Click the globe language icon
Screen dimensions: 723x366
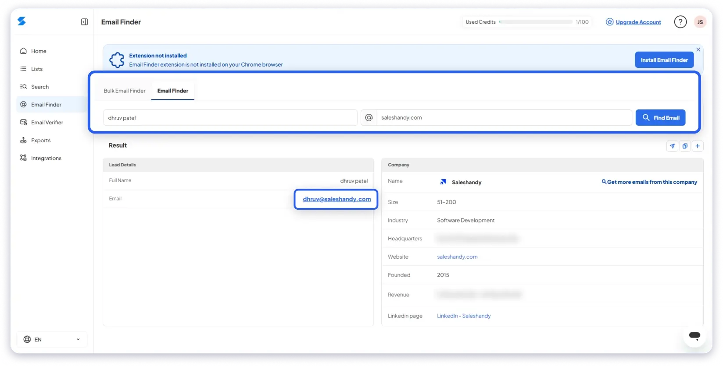pos(27,339)
